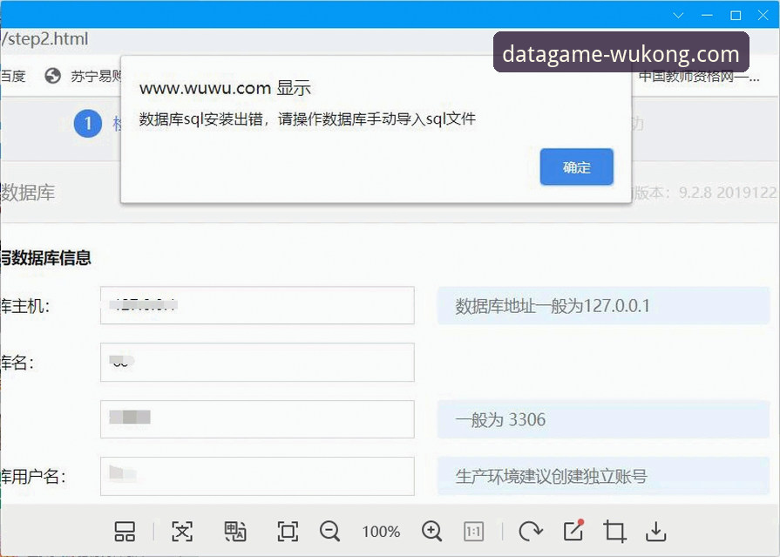Click the translate image icon

pos(234,532)
